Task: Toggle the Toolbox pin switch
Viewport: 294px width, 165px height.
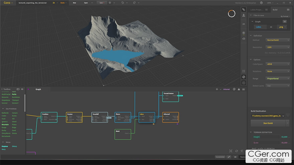Action: point(18,89)
